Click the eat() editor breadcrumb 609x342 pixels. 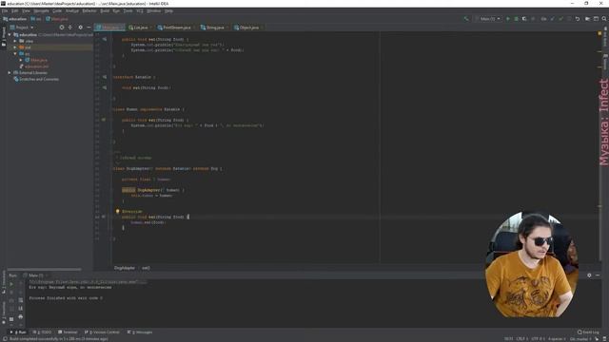tap(146, 268)
